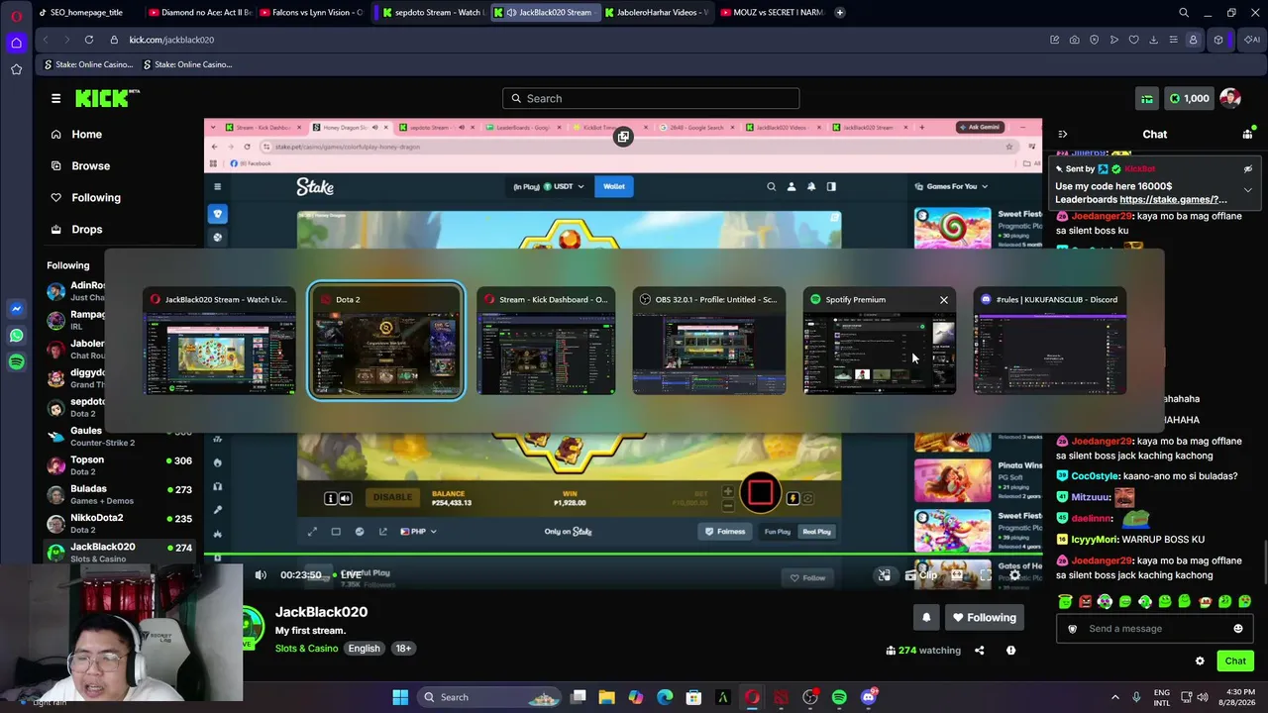Open NikkoDota2 channel in Following list

click(119, 523)
